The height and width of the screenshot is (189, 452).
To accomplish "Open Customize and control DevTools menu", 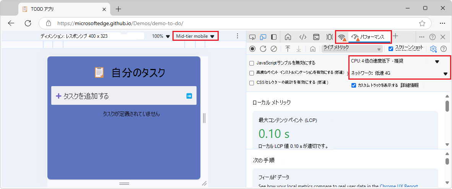I will coord(422,37).
